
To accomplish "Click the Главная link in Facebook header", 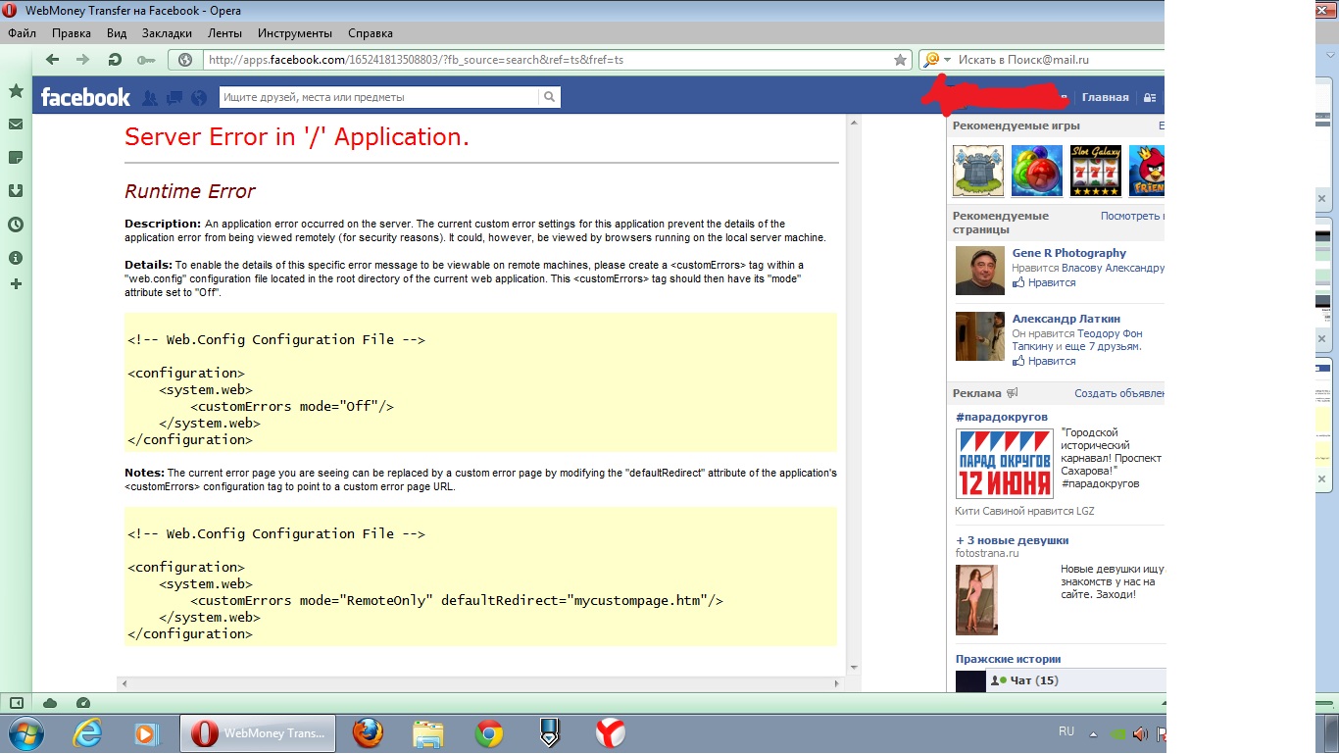I will [x=1105, y=97].
